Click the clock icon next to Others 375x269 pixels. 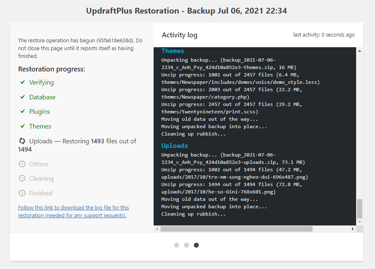pos(22,164)
